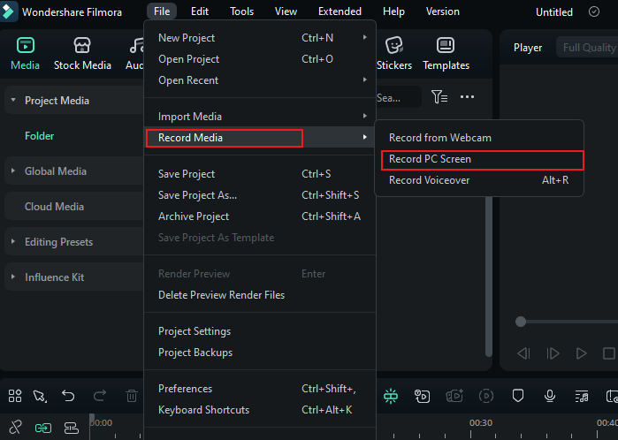Viewport: 618px width, 440px height.
Task: Select Record PC Screen from submenu
Action: tap(430, 159)
